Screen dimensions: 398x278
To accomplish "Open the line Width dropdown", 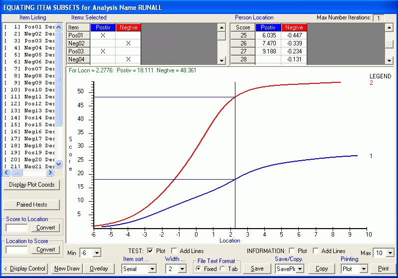I will click(x=183, y=269).
